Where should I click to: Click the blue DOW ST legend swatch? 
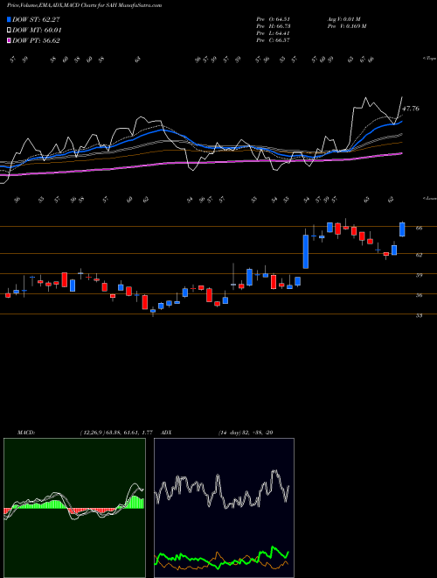click(9, 19)
